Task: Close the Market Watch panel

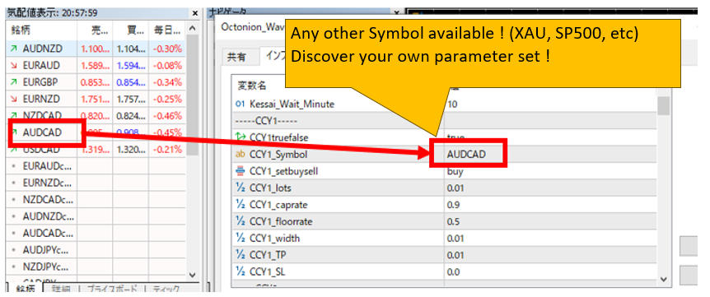Action: (195, 13)
